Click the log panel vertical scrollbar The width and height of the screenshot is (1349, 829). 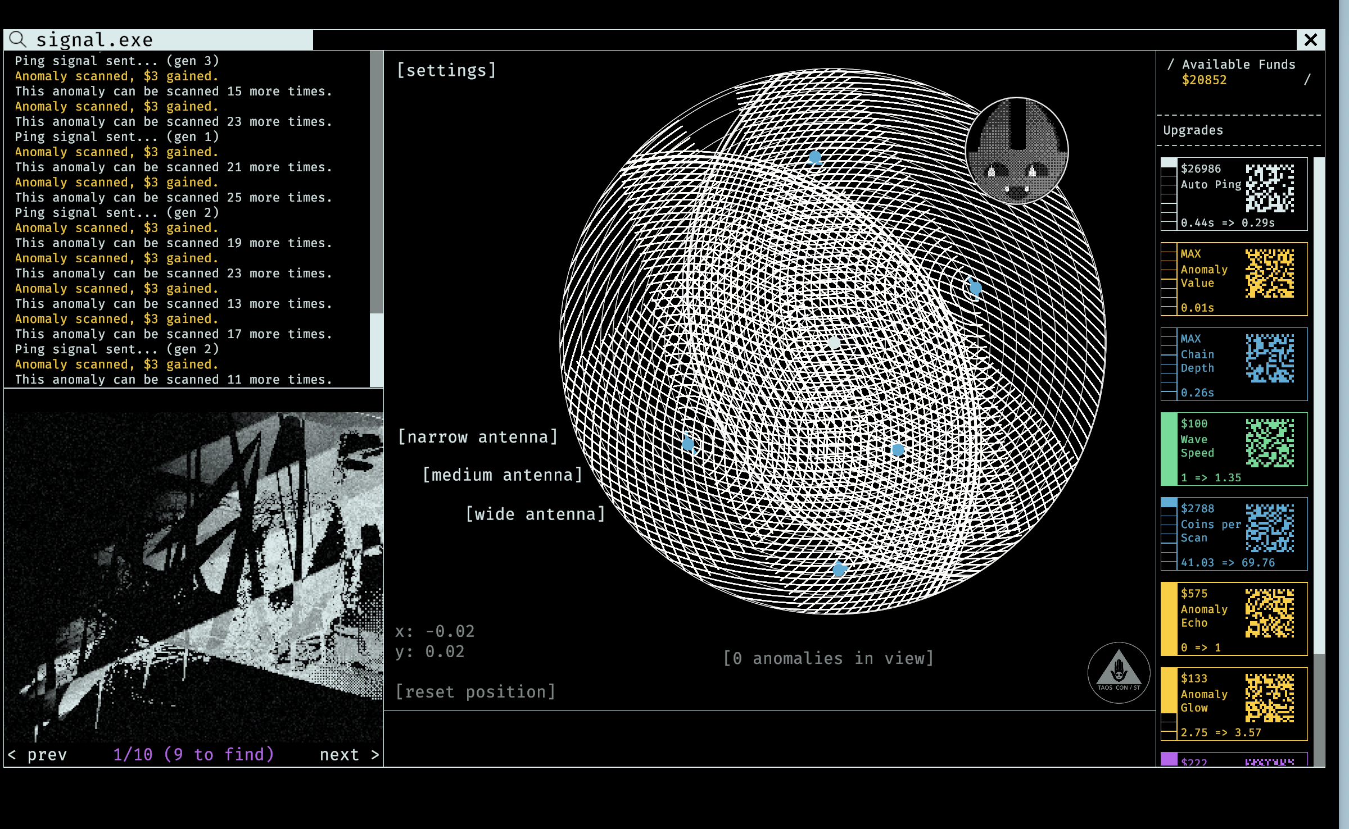pos(377,218)
